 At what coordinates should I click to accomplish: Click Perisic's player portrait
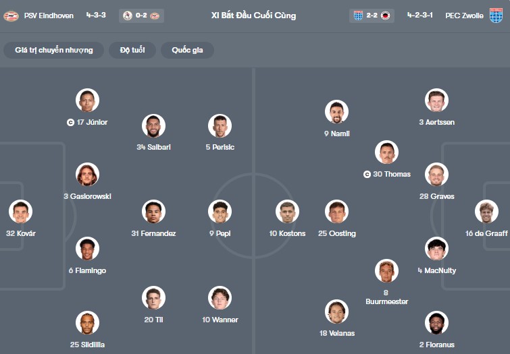[220, 125]
